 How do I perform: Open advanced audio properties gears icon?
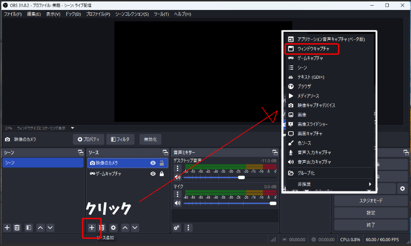coord(177,228)
